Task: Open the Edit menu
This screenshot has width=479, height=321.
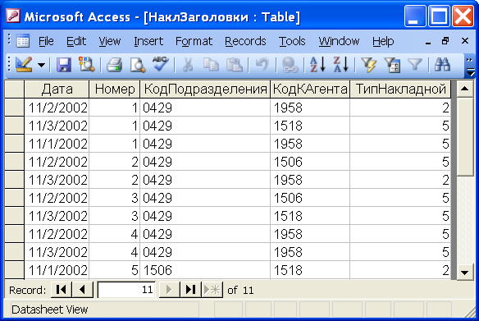Action: pyautogui.click(x=76, y=41)
